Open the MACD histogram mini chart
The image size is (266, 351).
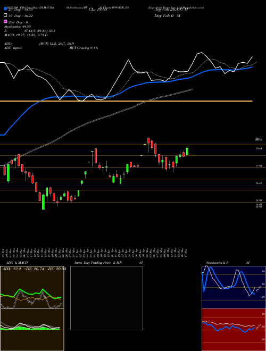coord(32,330)
